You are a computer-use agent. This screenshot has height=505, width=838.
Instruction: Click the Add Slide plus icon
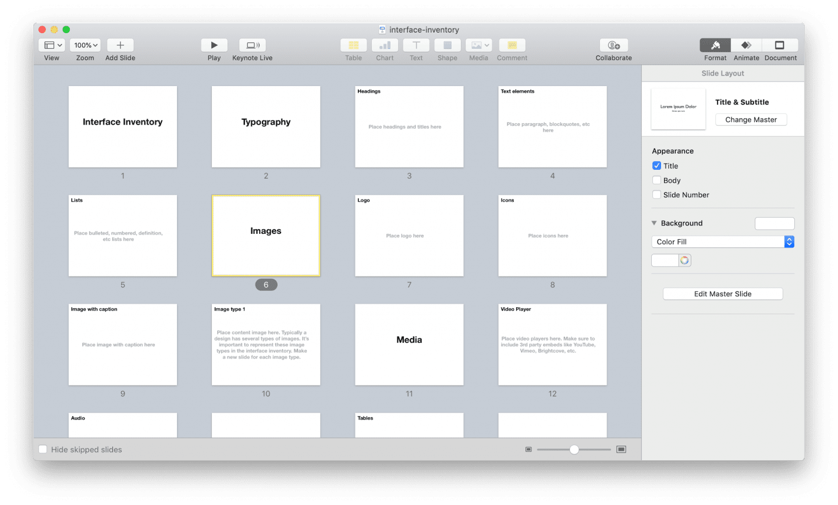point(120,45)
